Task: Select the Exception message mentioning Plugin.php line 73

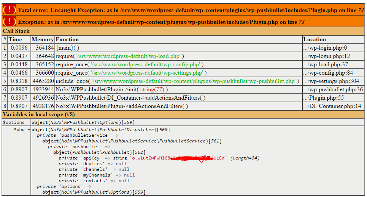Action: pyautogui.click(x=161, y=22)
